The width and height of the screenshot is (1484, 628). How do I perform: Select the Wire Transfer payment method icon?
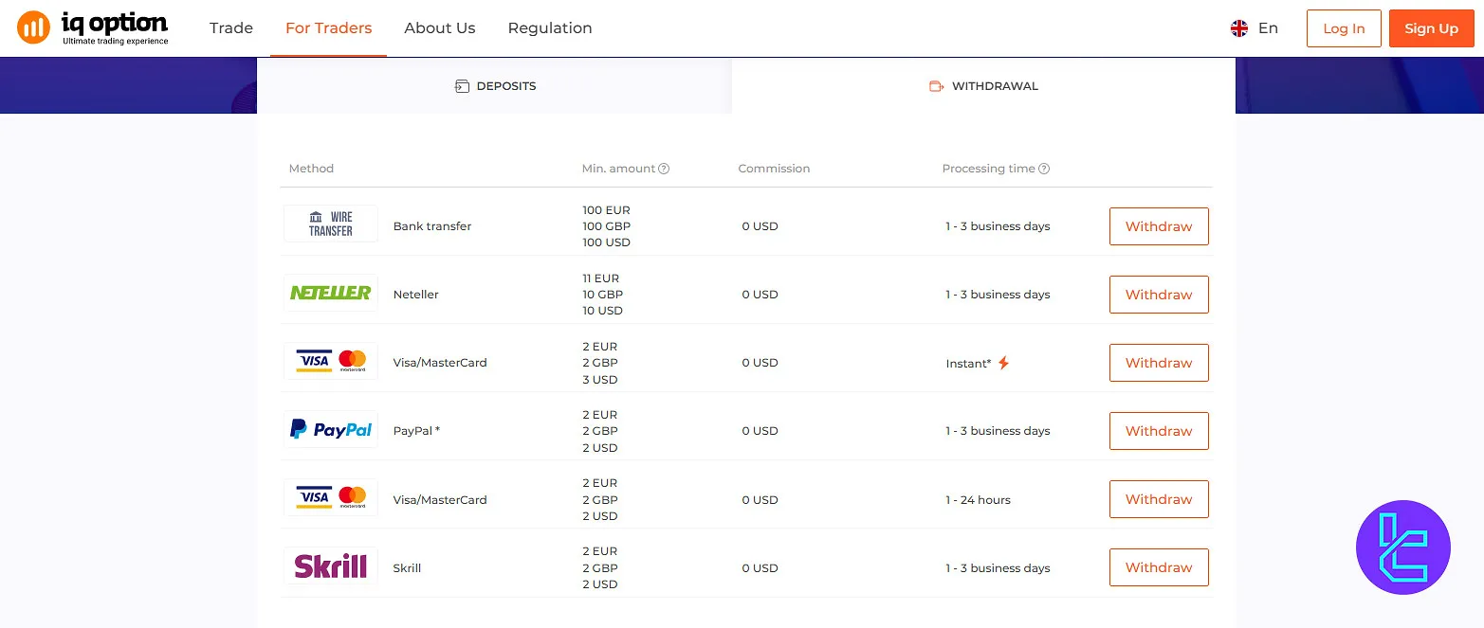point(330,224)
